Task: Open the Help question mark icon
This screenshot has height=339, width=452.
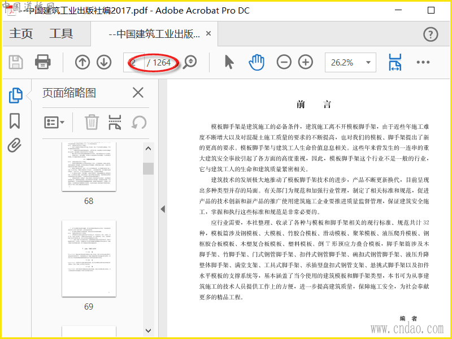Action: pyautogui.click(x=431, y=34)
